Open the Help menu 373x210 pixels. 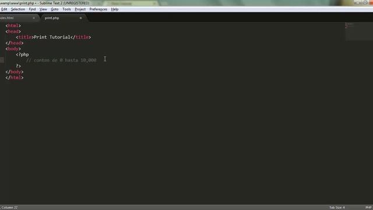click(115, 9)
